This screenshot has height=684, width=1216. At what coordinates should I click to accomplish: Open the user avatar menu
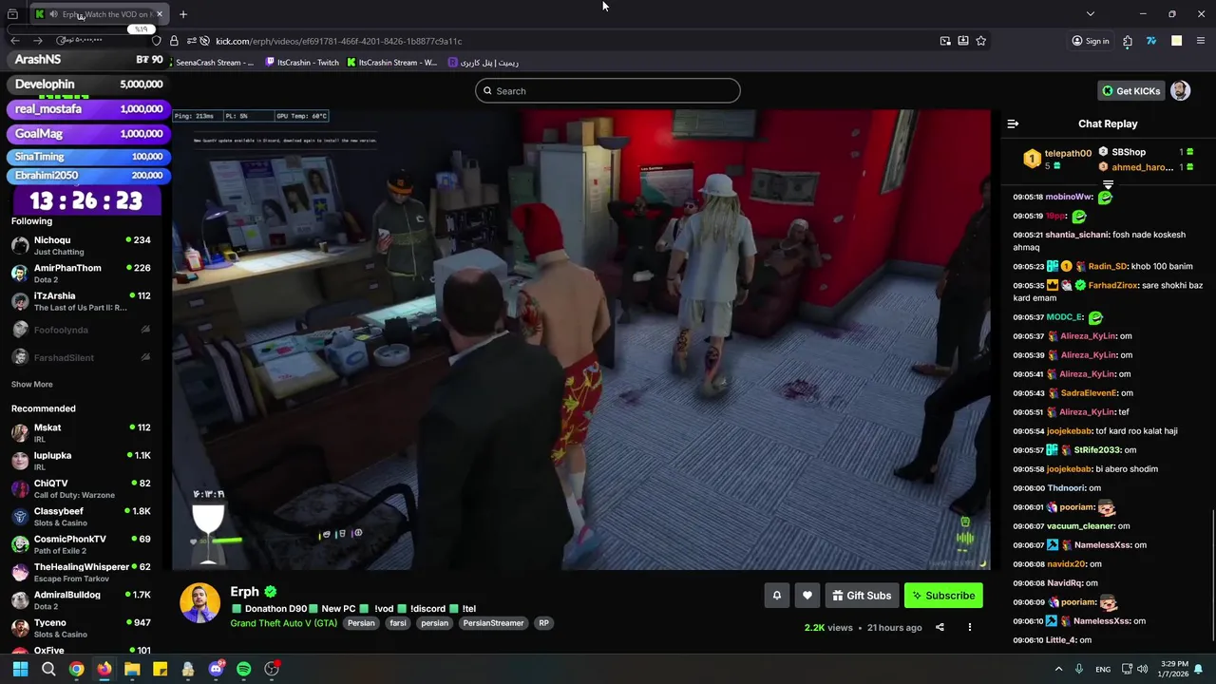pos(1180,90)
